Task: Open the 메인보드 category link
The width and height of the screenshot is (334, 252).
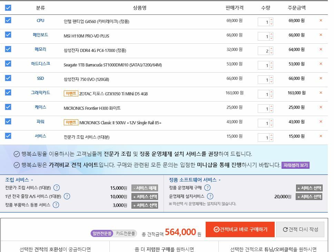Action: point(40,35)
